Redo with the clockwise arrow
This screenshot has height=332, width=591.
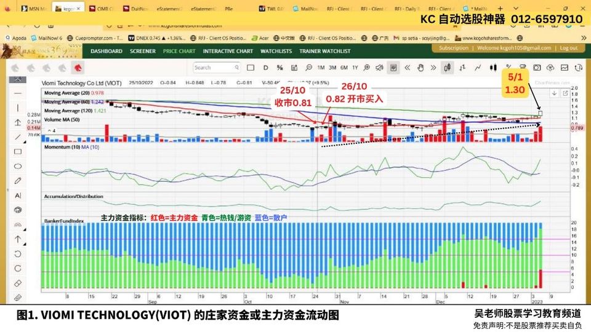pos(18,269)
